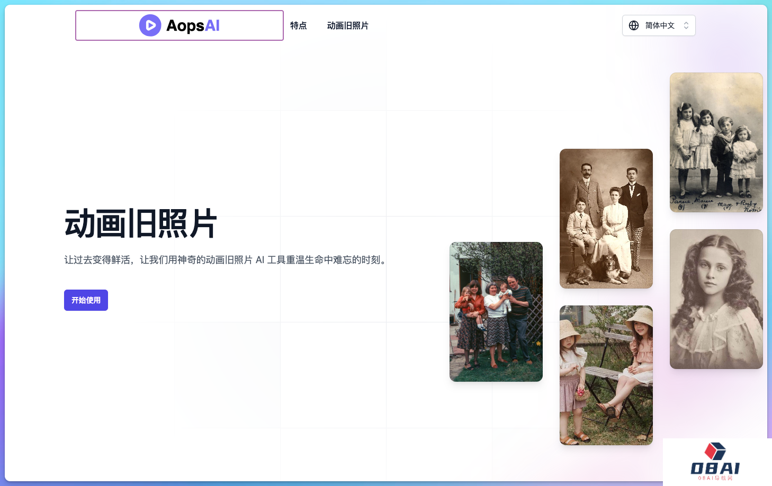The height and width of the screenshot is (486, 772).
Task: Click the up-down chevron beside 简体中文
Action: coord(686,25)
